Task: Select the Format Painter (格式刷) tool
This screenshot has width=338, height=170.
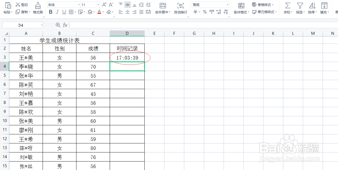Action: (x=38, y=8)
